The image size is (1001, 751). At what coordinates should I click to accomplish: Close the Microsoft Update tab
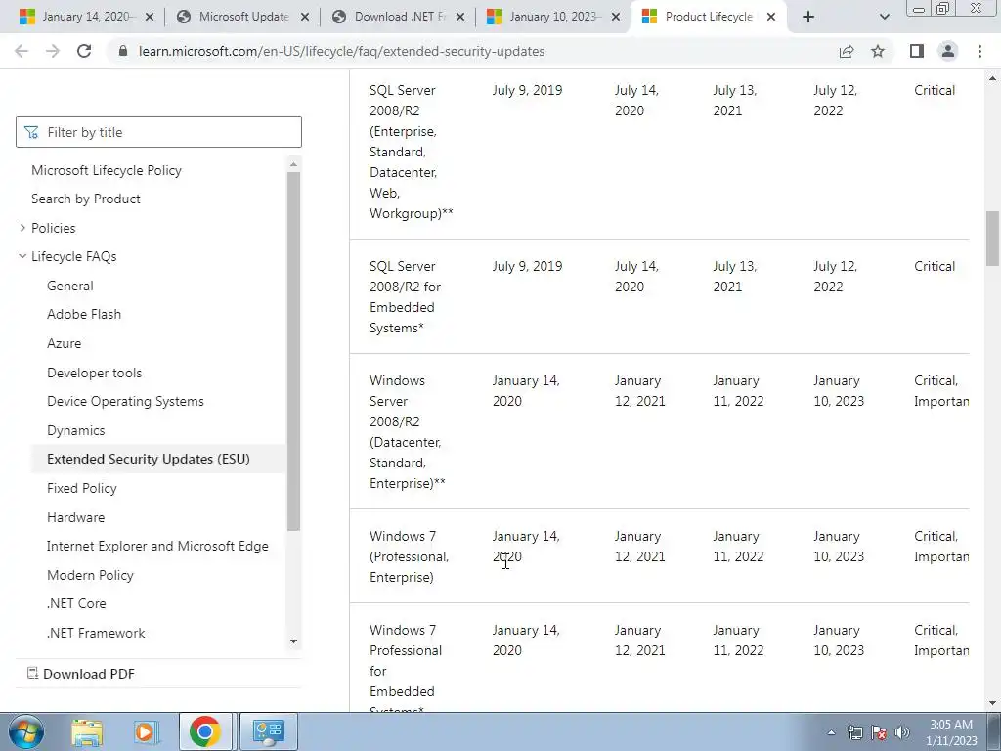point(305,17)
